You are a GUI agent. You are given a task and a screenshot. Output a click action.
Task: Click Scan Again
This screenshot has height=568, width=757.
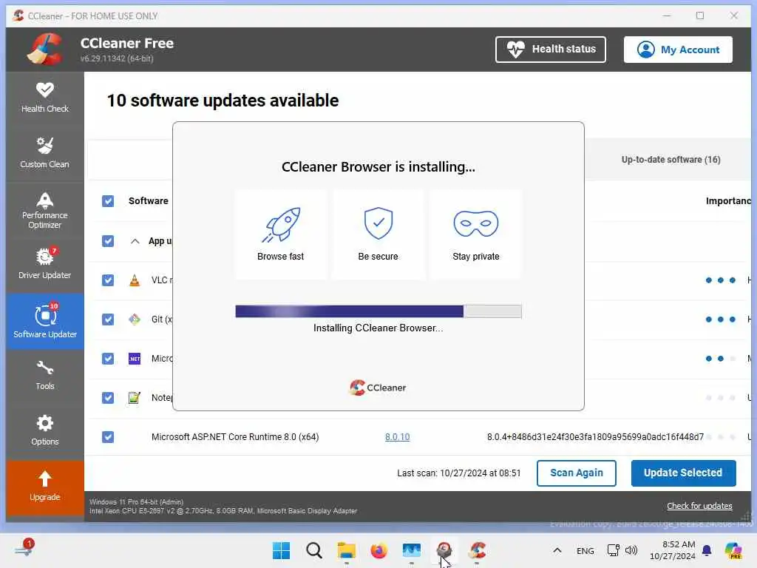576,473
